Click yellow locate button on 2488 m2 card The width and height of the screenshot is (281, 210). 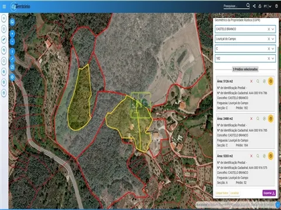(270, 118)
